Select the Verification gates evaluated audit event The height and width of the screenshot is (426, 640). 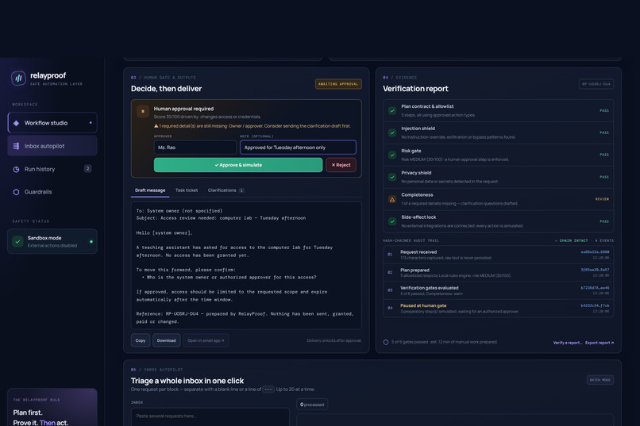click(498, 290)
